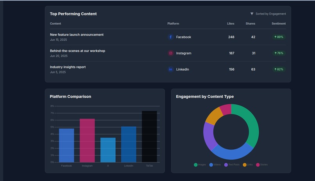Click the 82% sentiment badge

tap(279, 69)
